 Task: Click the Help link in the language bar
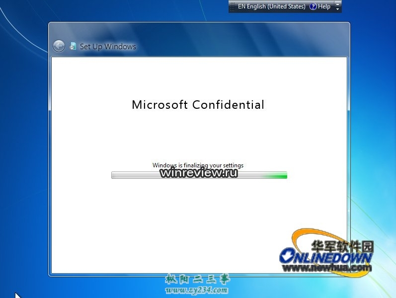324,6
